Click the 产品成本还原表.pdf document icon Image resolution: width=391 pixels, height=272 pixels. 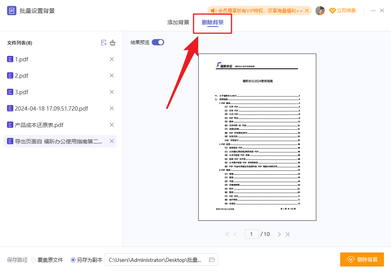10,125
